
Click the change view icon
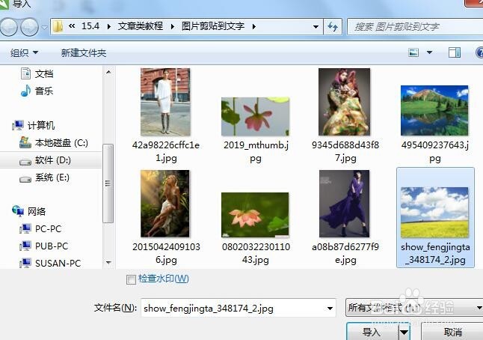[413, 52]
